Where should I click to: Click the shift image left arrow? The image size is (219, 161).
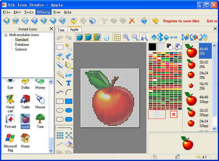click(154, 37)
